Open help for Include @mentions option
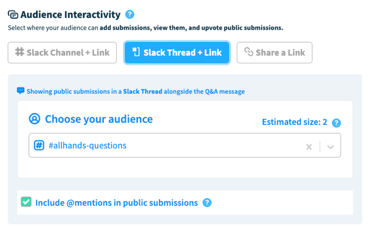 [x=207, y=203]
